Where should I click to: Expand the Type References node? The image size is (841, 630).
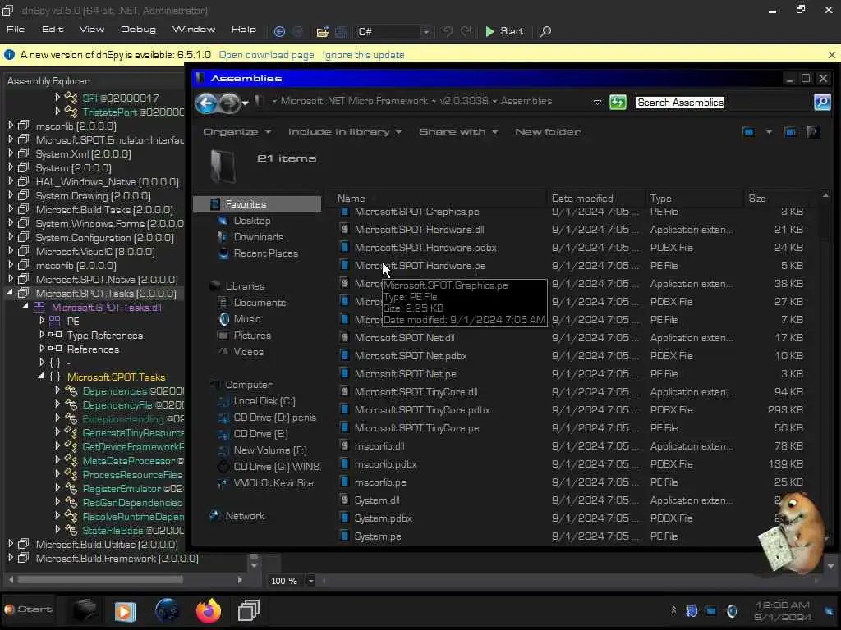[x=42, y=335]
